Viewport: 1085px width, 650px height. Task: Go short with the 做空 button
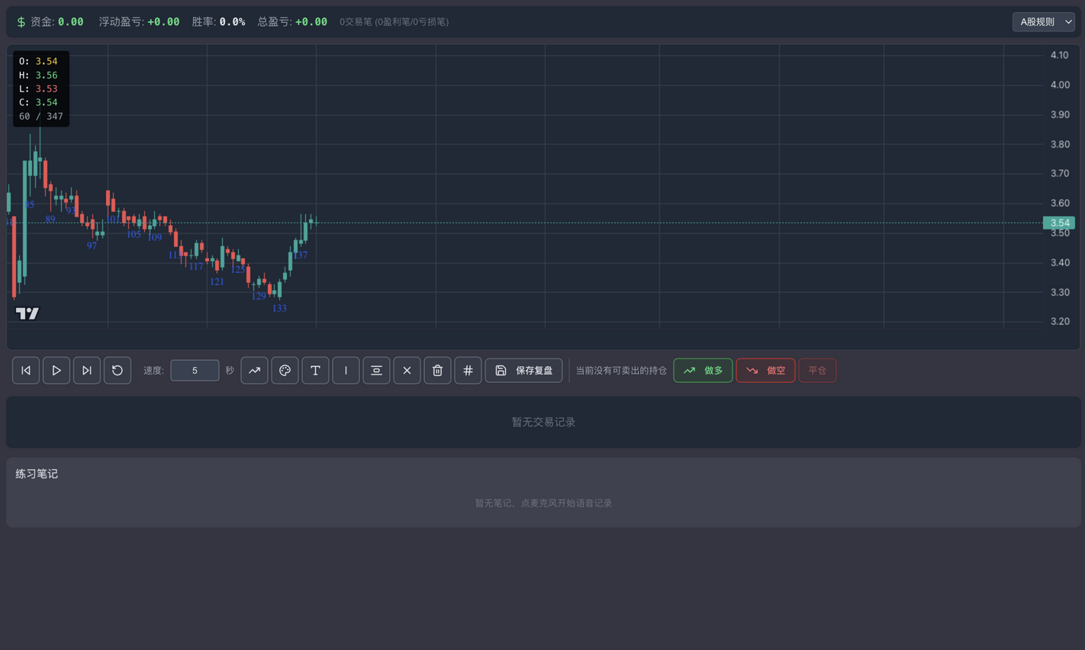766,371
